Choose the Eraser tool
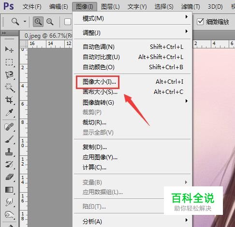This screenshot has height=227, width=235. click(9, 177)
